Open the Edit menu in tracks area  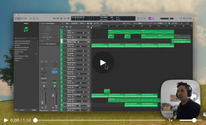68,23
